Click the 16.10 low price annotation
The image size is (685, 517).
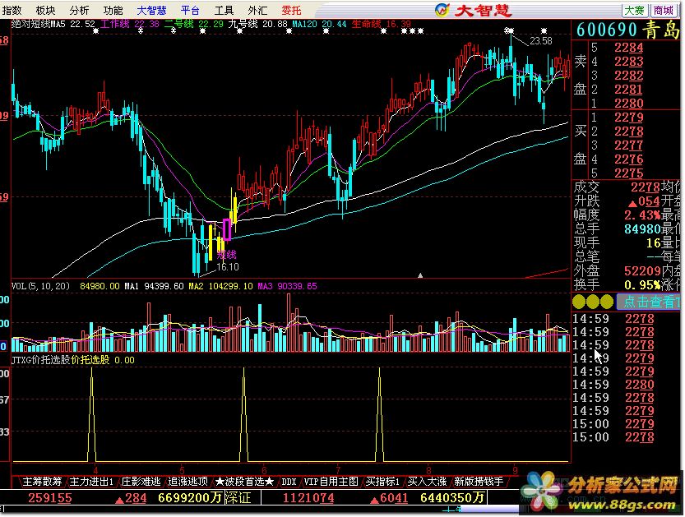228,267
